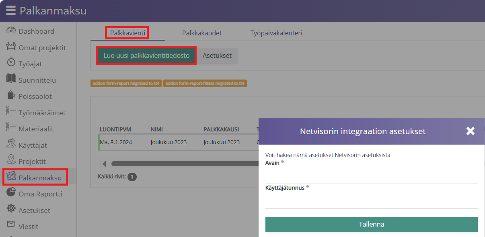Focus the Avain input field
This screenshot has height=237, width=485.
[x=372, y=176]
